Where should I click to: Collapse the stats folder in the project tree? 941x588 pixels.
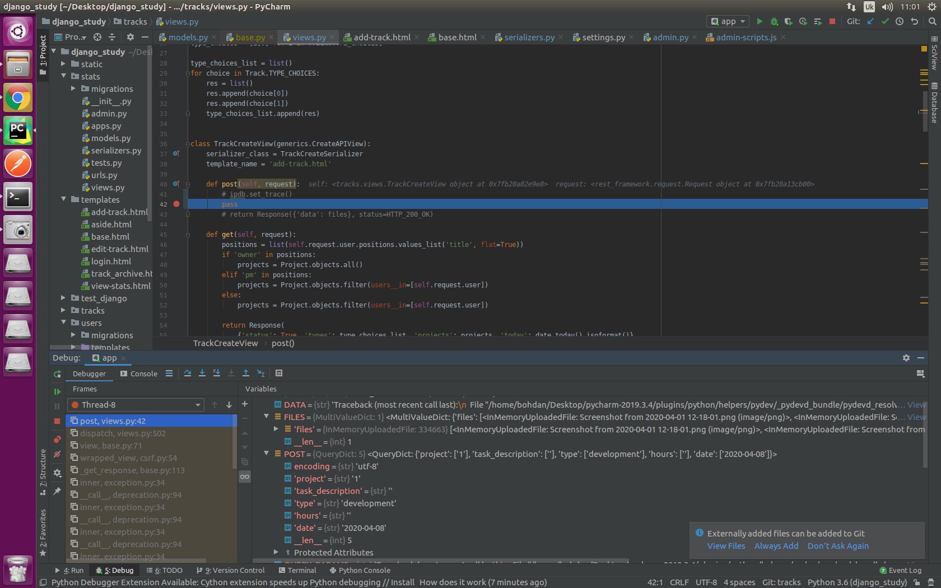64,76
